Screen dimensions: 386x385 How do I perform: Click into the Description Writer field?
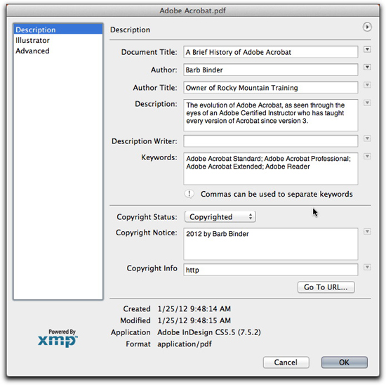270,141
